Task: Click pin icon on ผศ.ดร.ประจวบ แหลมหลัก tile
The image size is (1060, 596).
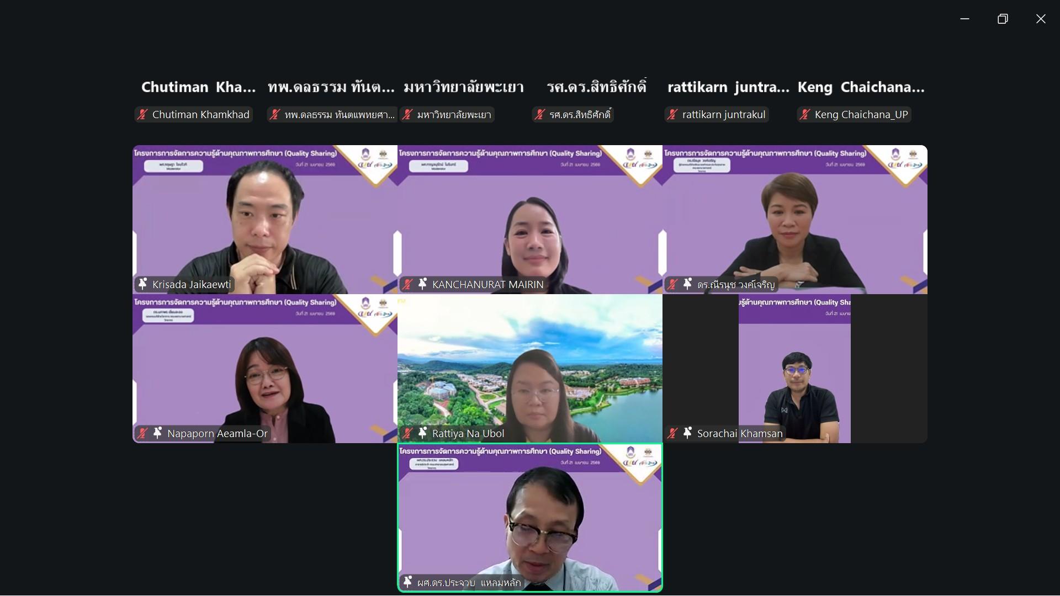Action: [x=407, y=582]
